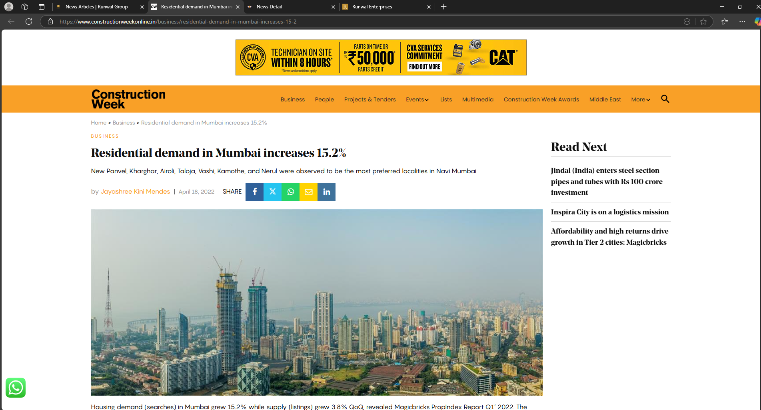Add page to browser favorites star
Image resolution: width=761 pixels, height=410 pixels.
pos(703,22)
